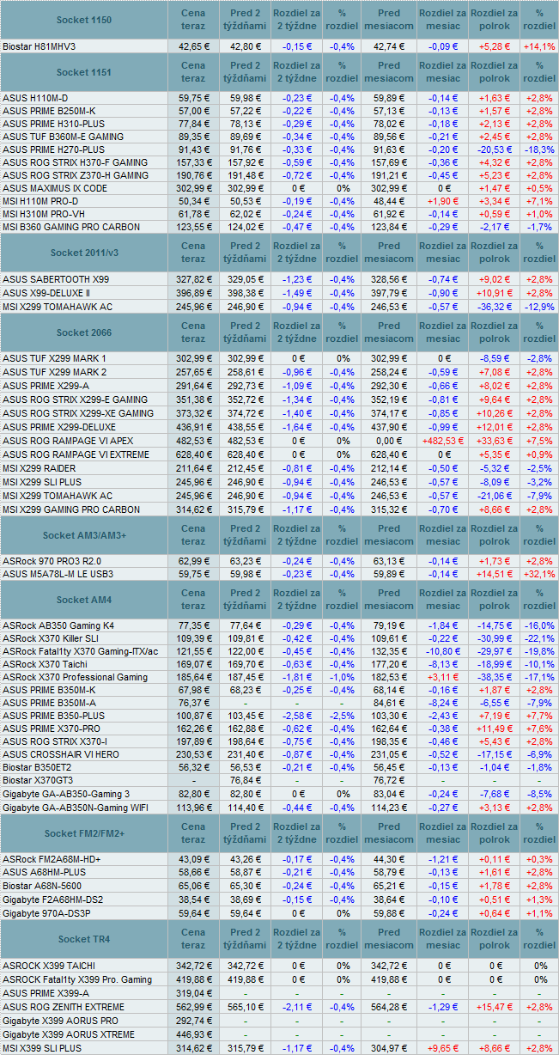Select ASRock 970 PRO3 R2.0 name
559x1055 pixels.
click(x=52, y=561)
